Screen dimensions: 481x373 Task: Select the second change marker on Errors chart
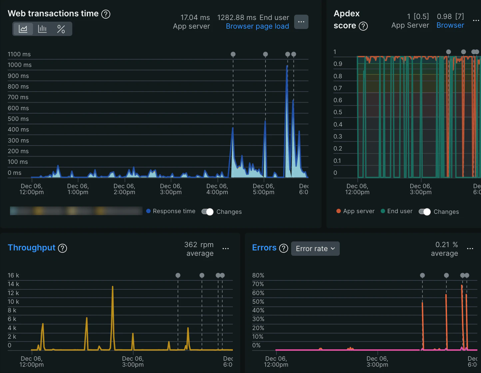446,275
